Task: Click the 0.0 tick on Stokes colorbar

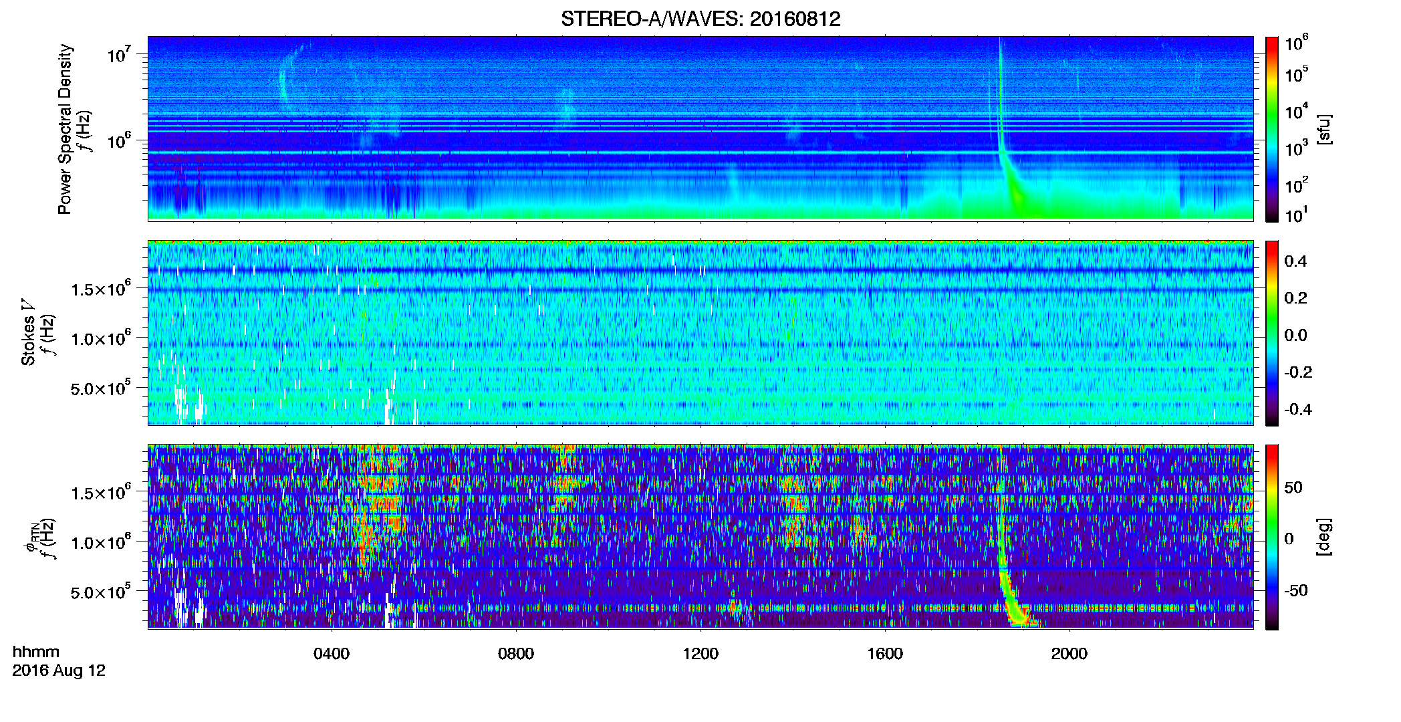Action: pos(1295,335)
